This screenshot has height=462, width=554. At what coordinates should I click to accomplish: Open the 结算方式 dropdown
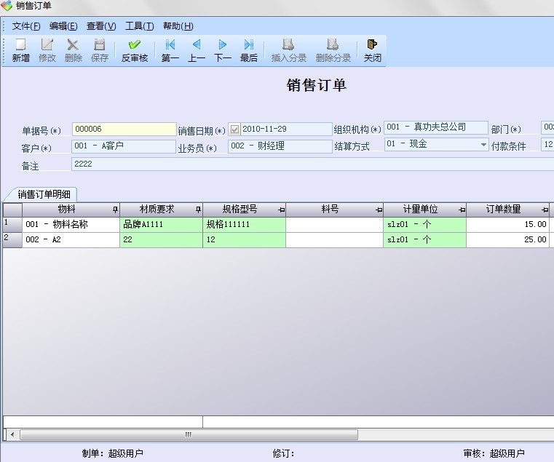click(483, 145)
